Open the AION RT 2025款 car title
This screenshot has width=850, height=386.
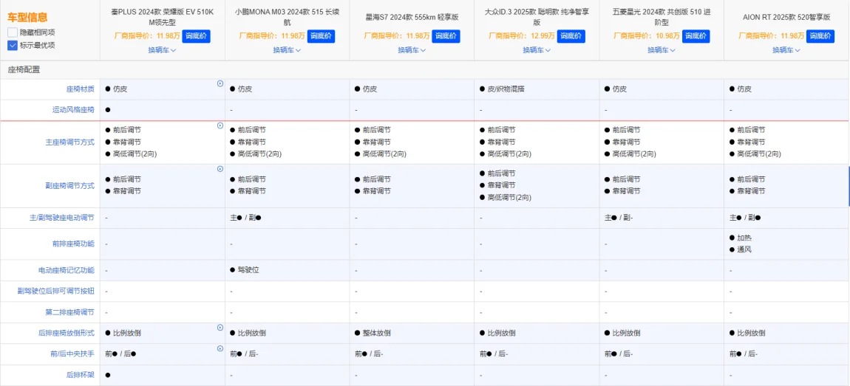pos(786,17)
